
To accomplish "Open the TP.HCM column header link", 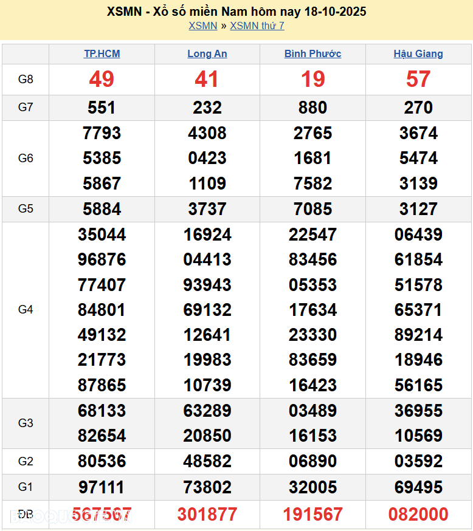I will point(102,53).
